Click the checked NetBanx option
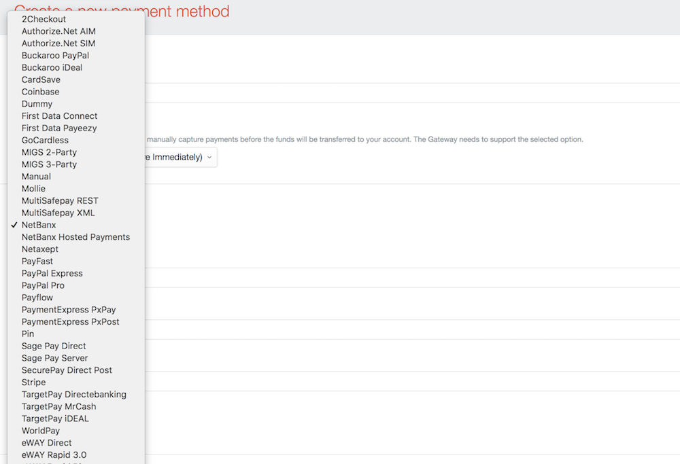680x464 pixels. pos(76,226)
